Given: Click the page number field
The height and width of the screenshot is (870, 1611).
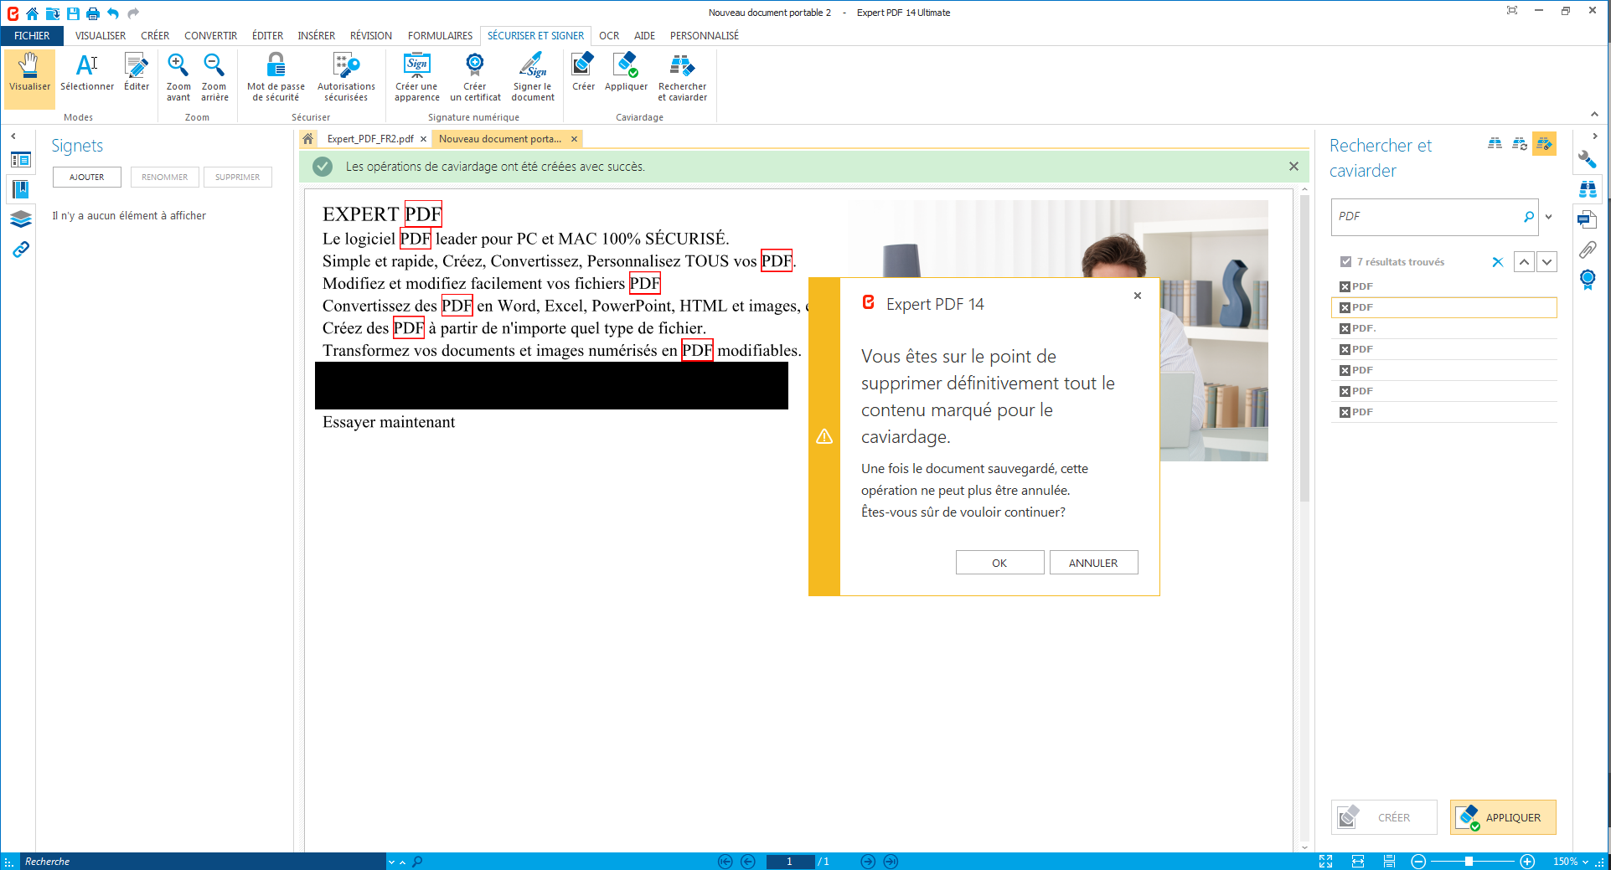Looking at the screenshot, I should click(789, 862).
